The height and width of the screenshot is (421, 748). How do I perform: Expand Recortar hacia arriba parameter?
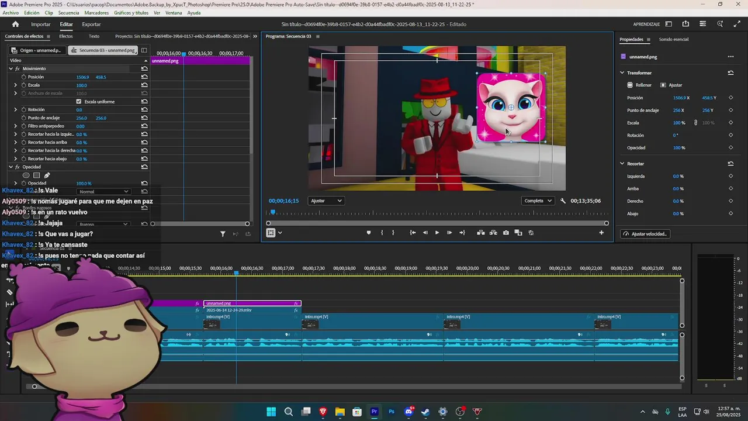[16, 142]
